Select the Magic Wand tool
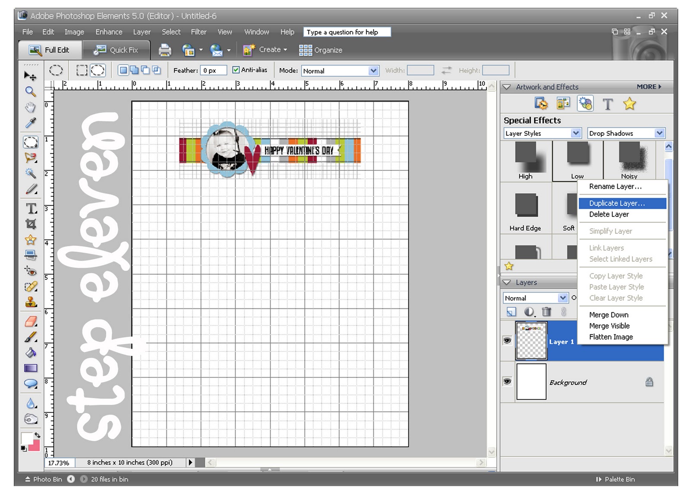 coord(31,173)
